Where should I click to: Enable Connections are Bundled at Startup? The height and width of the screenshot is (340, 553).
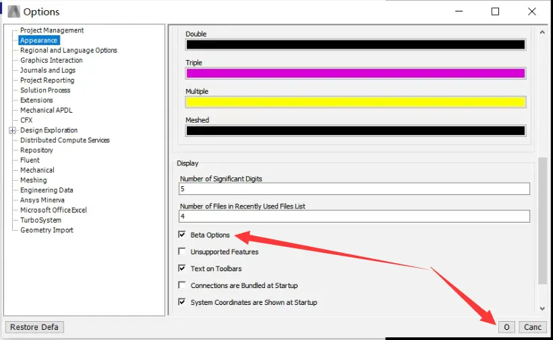click(182, 285)
